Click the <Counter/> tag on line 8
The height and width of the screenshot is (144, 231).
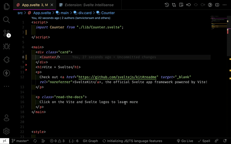50,57
